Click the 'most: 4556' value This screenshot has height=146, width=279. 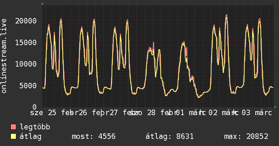(93, 136)
